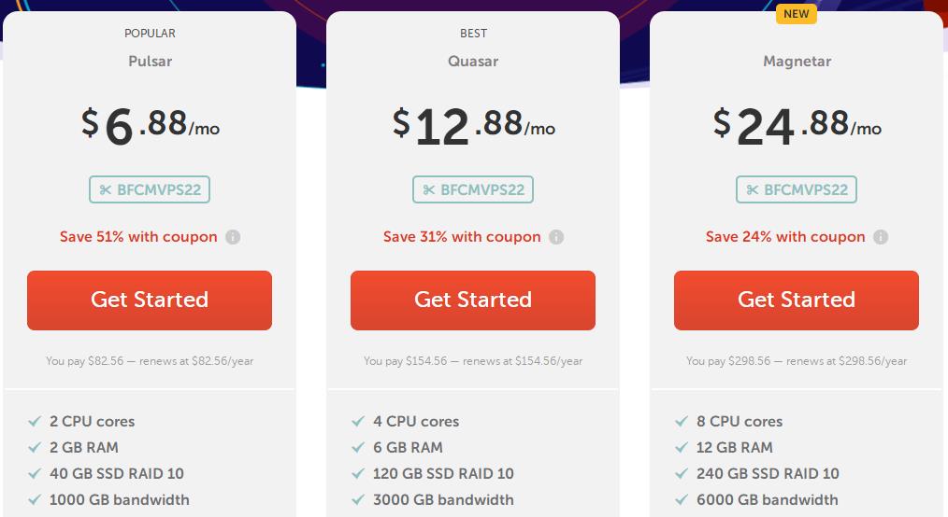Click checkmark icon next to 8 CPU cores

pyautogui.click(x=682, y=422)
